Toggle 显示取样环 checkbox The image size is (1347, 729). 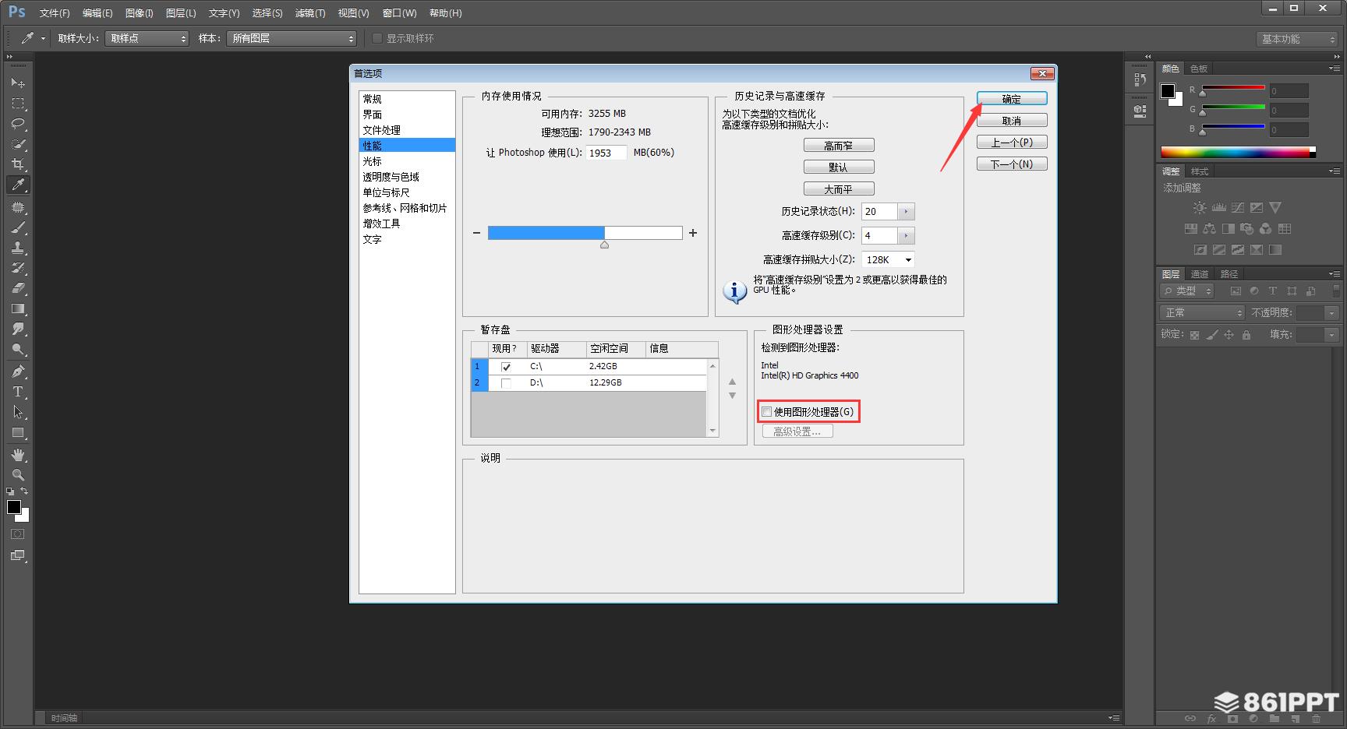(x=377, y=38)
